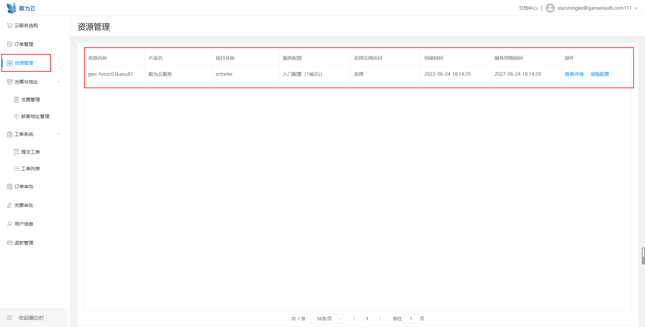Click the user avatar icon

550,8
